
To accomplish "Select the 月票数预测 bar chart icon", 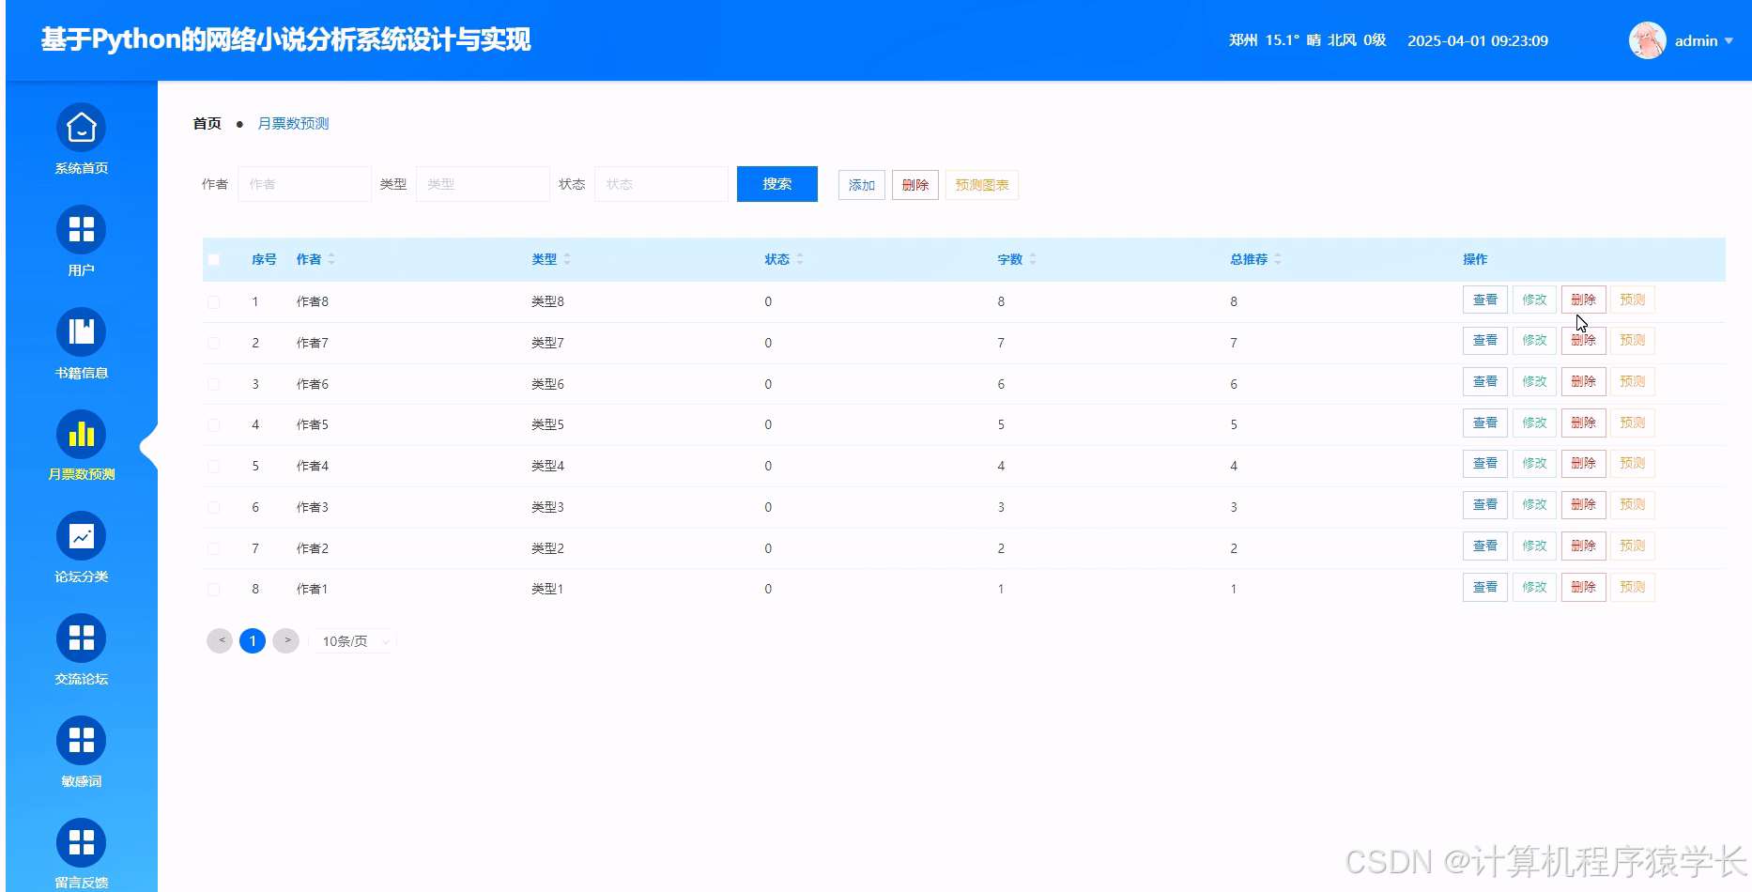I will click(x=81, y=434).
